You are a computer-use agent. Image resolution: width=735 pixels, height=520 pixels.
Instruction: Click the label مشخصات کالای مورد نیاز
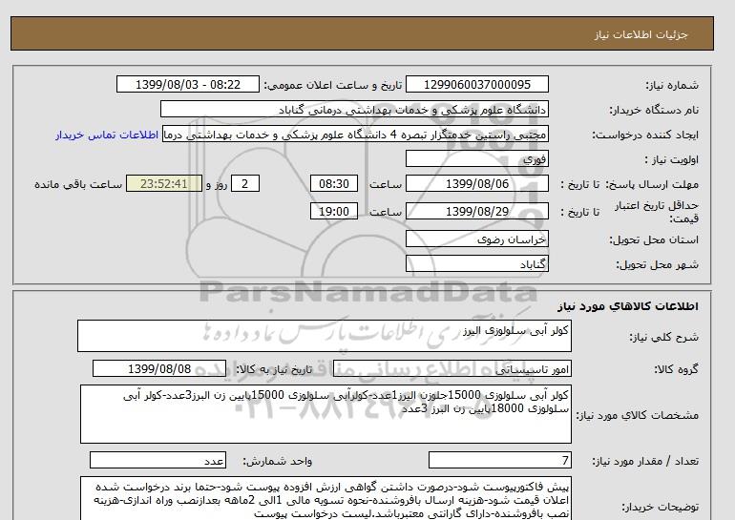[x=637, y=415]
